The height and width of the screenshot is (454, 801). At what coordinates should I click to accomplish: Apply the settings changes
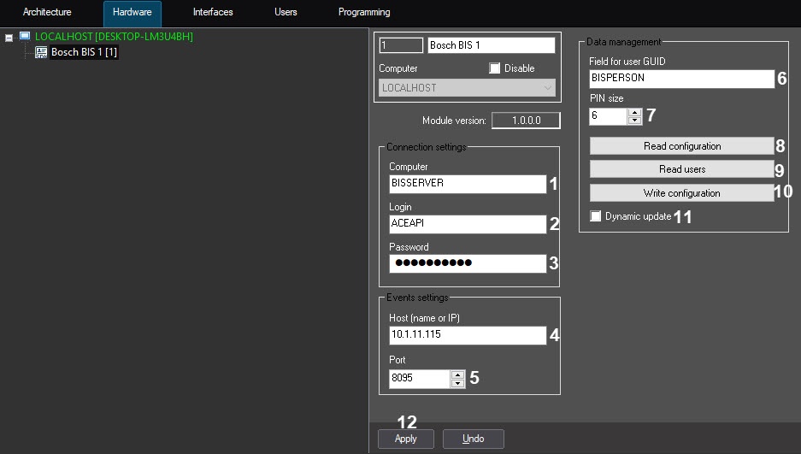(406, 439)
